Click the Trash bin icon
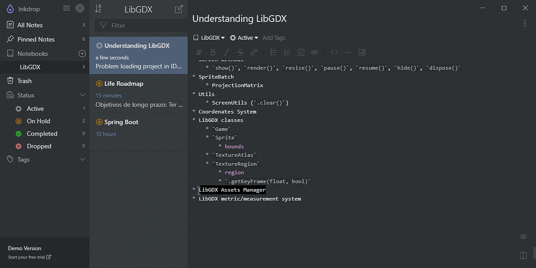The width and height of the screenshot is (536, 268). pyautogui.click(x=10, y=81)
